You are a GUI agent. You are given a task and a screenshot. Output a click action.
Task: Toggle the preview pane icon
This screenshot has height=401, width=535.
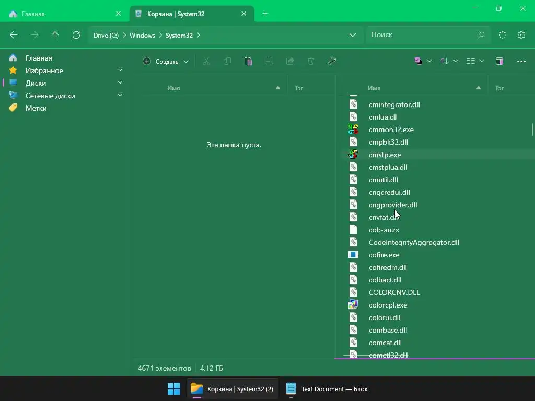click(499, 62)
